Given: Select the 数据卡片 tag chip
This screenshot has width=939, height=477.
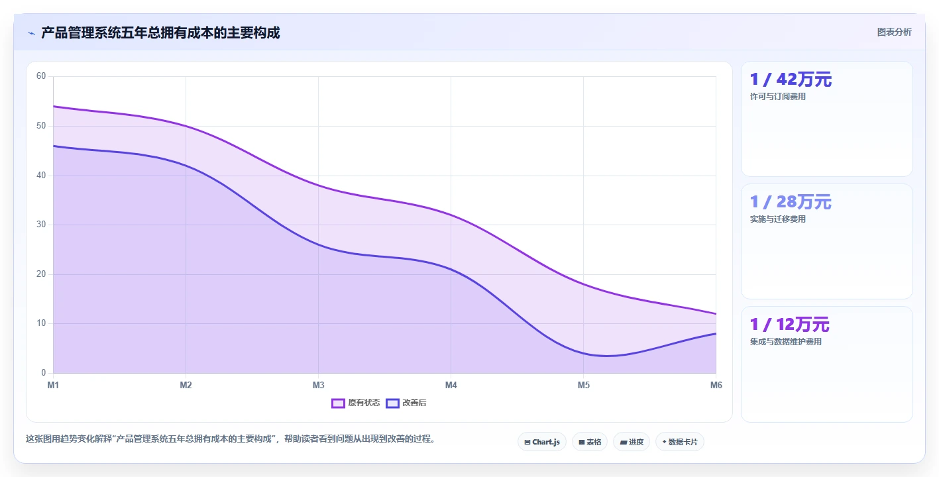Looking at the screenshot, I should click(x=679, y=442).
